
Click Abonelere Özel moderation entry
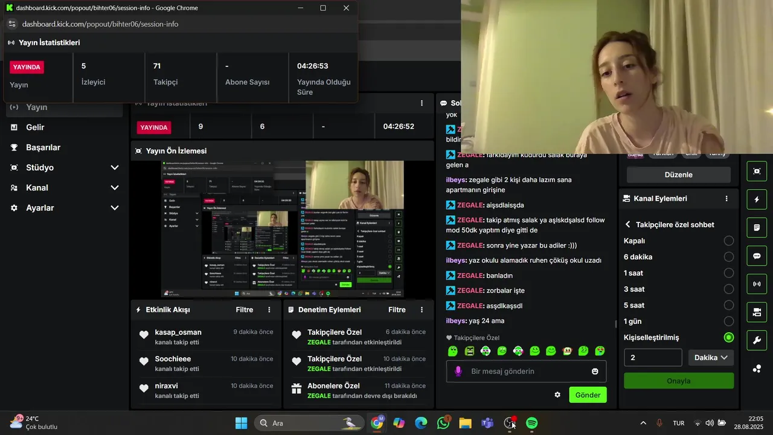point(359,390)
